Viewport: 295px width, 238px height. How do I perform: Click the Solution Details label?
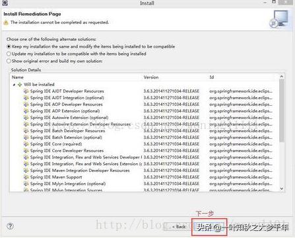26,70
